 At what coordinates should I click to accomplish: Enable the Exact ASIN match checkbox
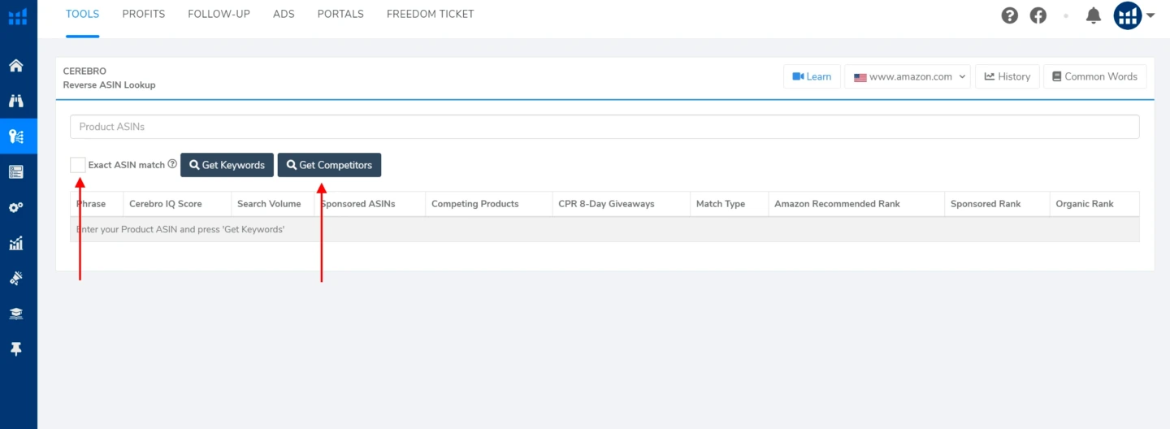click(x=78, y=165)
